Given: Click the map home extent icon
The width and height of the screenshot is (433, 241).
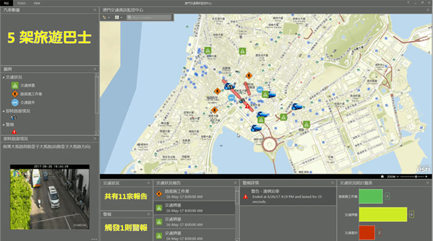Looking at the screenshot, I should [x=382, y=177].
